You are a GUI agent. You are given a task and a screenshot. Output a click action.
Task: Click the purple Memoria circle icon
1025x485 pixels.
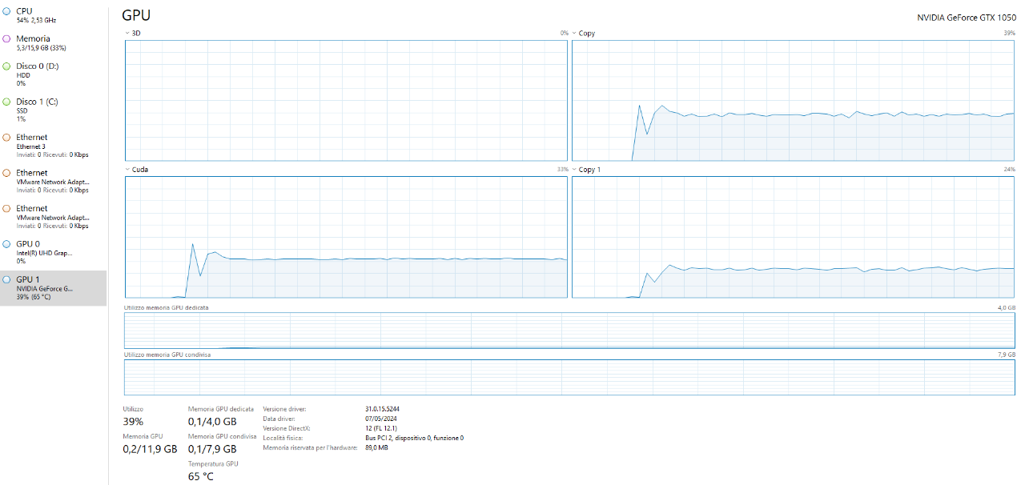[7, 38]
